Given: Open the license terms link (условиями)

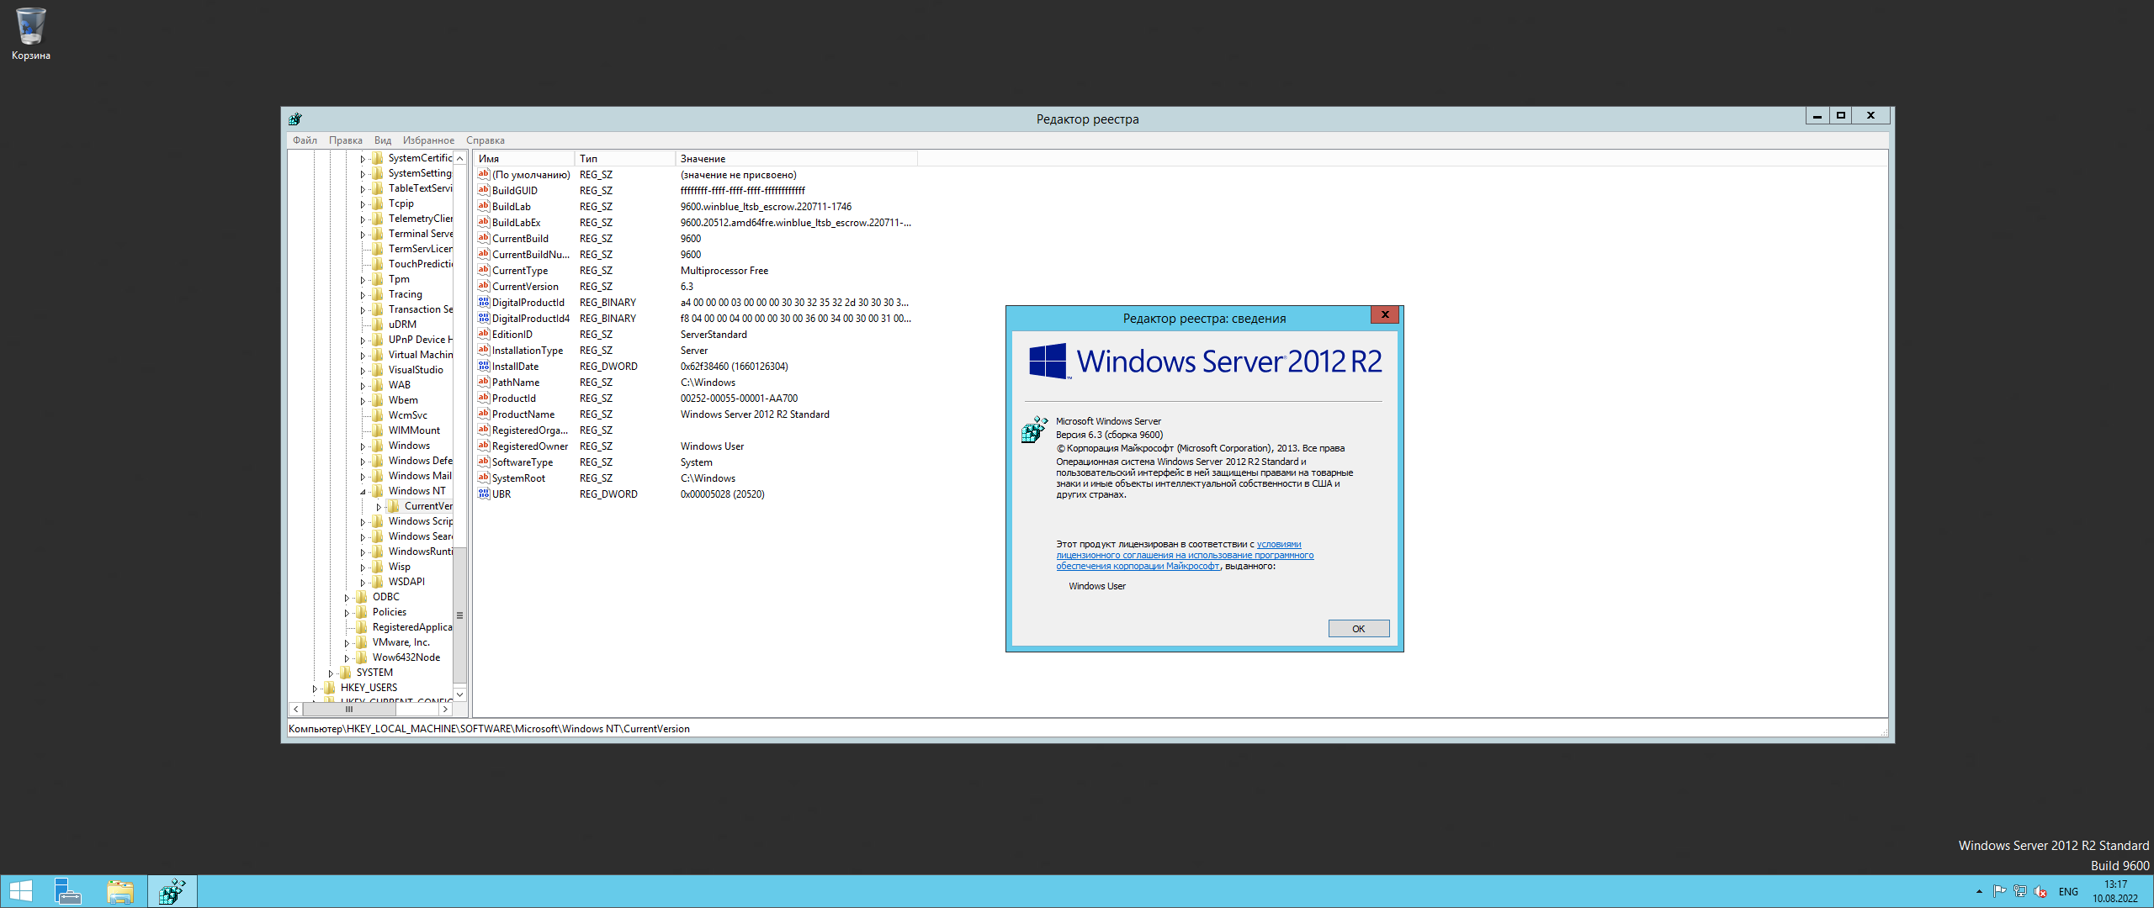Looking at the screenshot, I should [x=1278, y=544].
